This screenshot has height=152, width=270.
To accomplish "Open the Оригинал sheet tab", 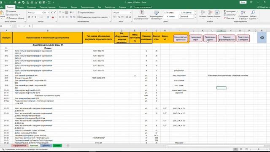I will [x=46, y=146].
